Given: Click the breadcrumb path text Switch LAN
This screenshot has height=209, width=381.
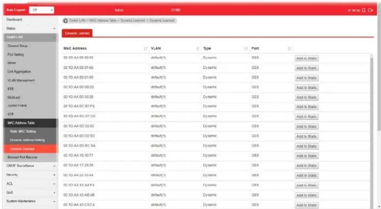Looking at the screenshot, I should 78,21.
